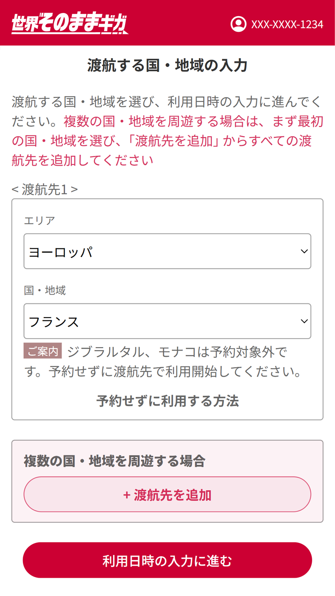Select the phone number XXX-XXXX-1234
The height and width of the screenshot is (596, 335).
[288, 25]
